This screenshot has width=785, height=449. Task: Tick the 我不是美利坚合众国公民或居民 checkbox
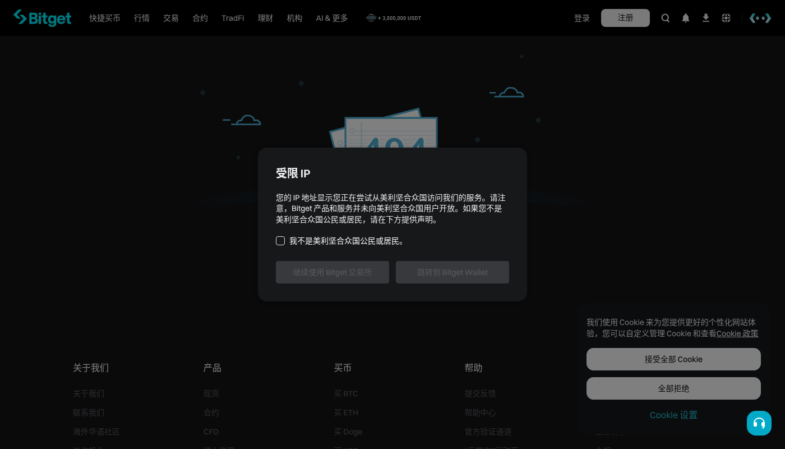pyautogui.click(x=280, y=241)
